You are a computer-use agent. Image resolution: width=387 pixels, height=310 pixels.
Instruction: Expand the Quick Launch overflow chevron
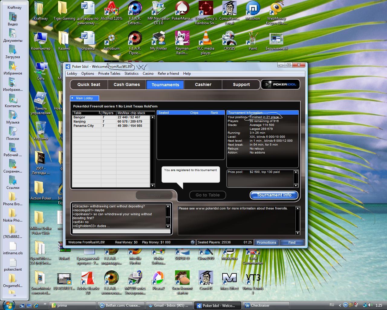[45, 304]
